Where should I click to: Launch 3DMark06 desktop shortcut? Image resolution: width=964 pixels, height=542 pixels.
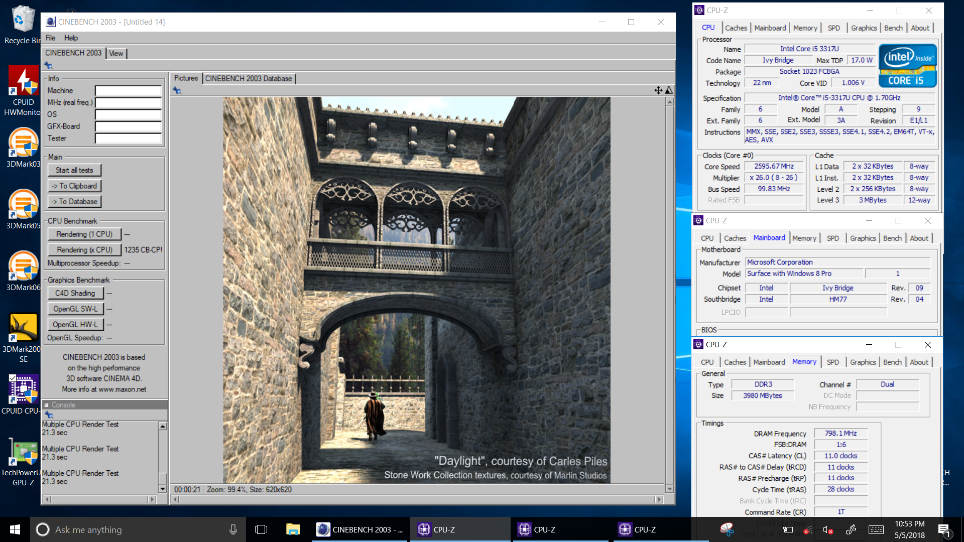click(22, 272)
